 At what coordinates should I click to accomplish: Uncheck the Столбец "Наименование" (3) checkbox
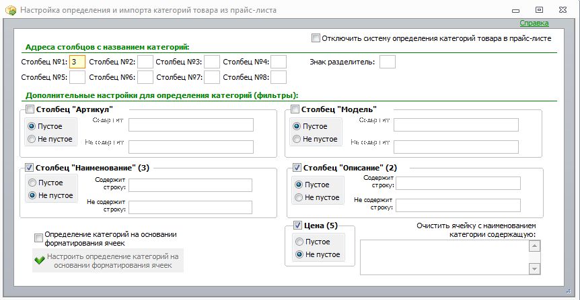pyautogui.click(x=29, y=168)
